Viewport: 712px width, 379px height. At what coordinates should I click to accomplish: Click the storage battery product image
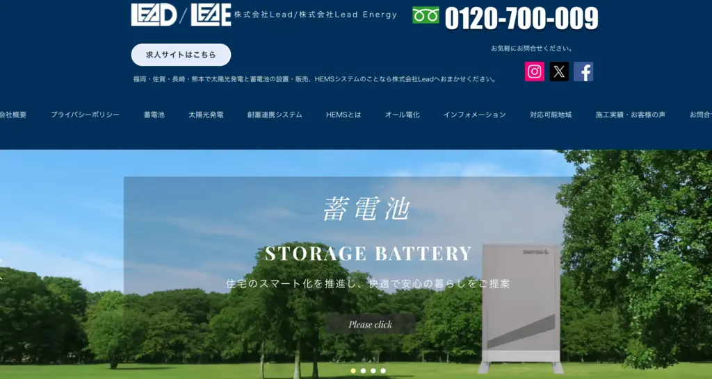[521, 308]
